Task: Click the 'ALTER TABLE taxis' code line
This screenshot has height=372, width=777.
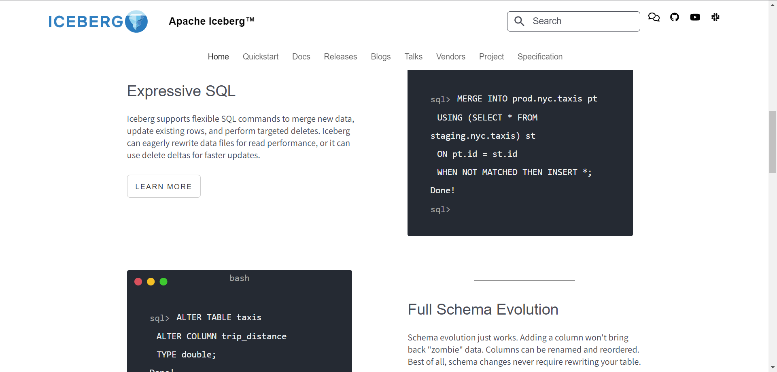Action: point(219,317)
